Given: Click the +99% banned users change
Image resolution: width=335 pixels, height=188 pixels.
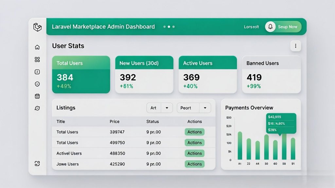Looking at the screenshot, I should coord(254,86).
